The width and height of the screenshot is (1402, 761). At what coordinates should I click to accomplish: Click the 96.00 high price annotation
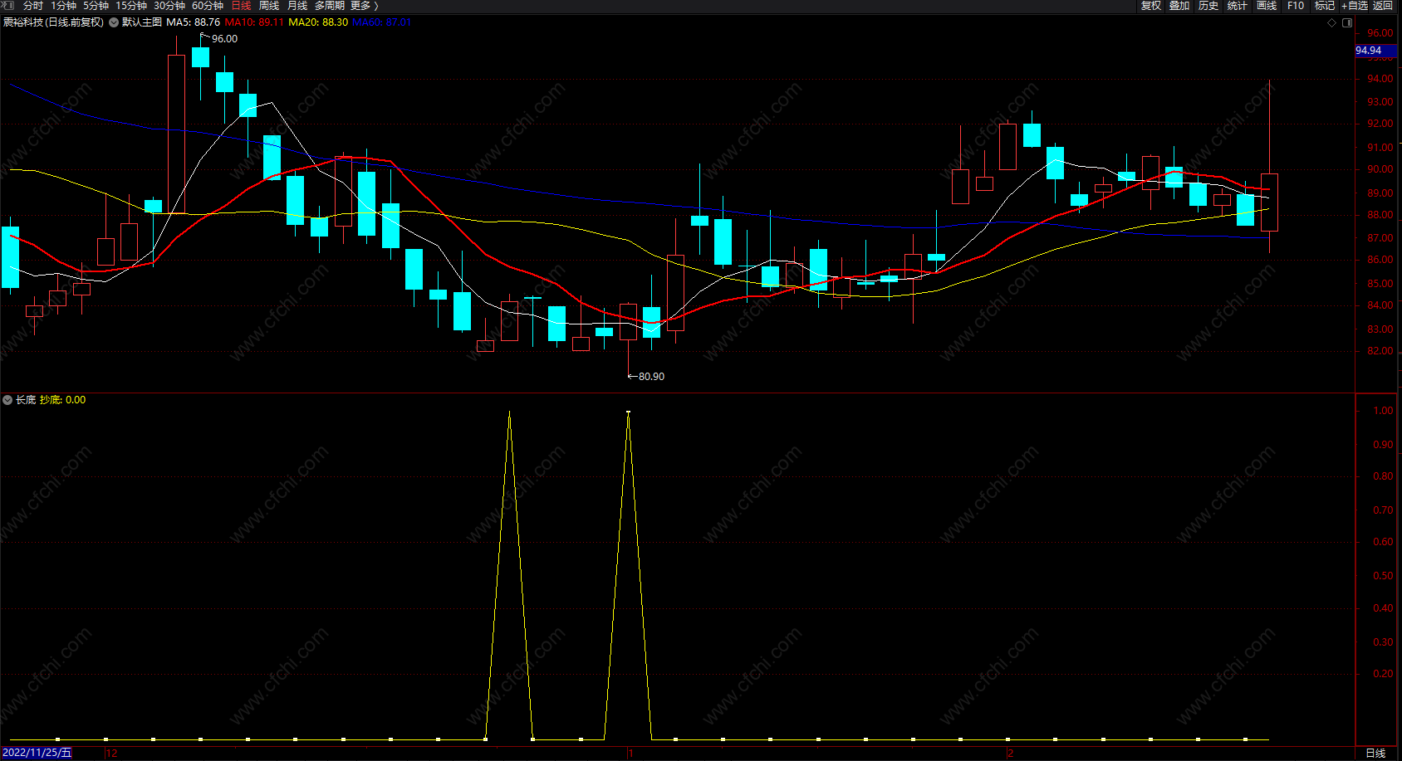click(224, 39)
